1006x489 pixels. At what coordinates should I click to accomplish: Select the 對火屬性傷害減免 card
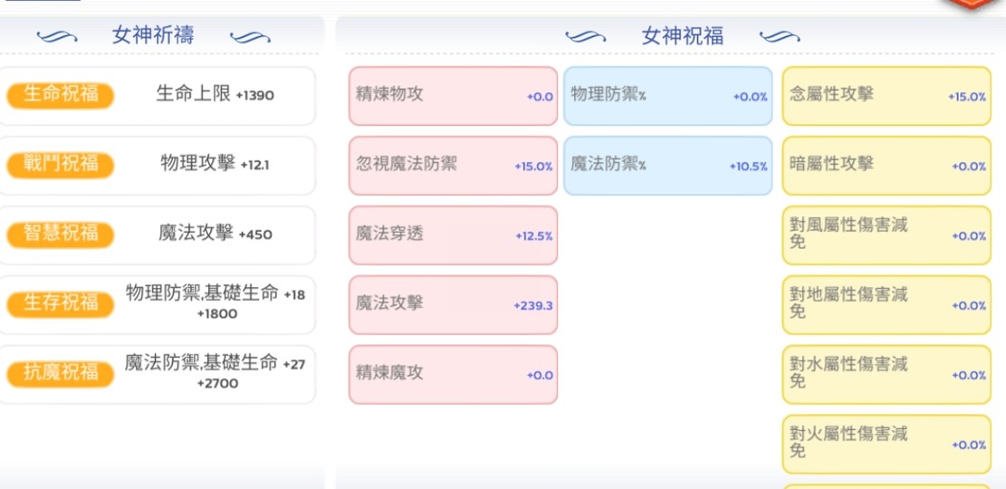[x=886, y=444]
